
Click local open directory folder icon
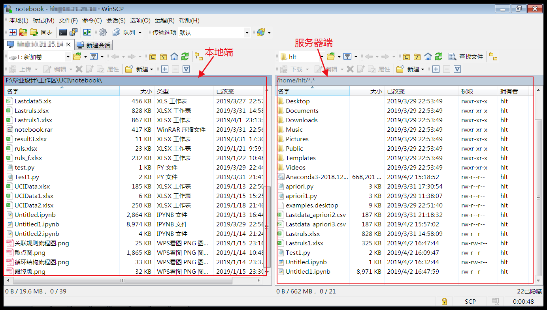[x=77, y=57]
